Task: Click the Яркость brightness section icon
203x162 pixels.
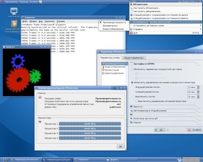Action: click(x=131, y=107)
